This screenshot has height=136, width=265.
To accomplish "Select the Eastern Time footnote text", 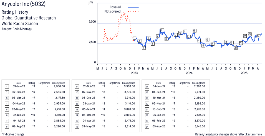I will tap(228, 134).
